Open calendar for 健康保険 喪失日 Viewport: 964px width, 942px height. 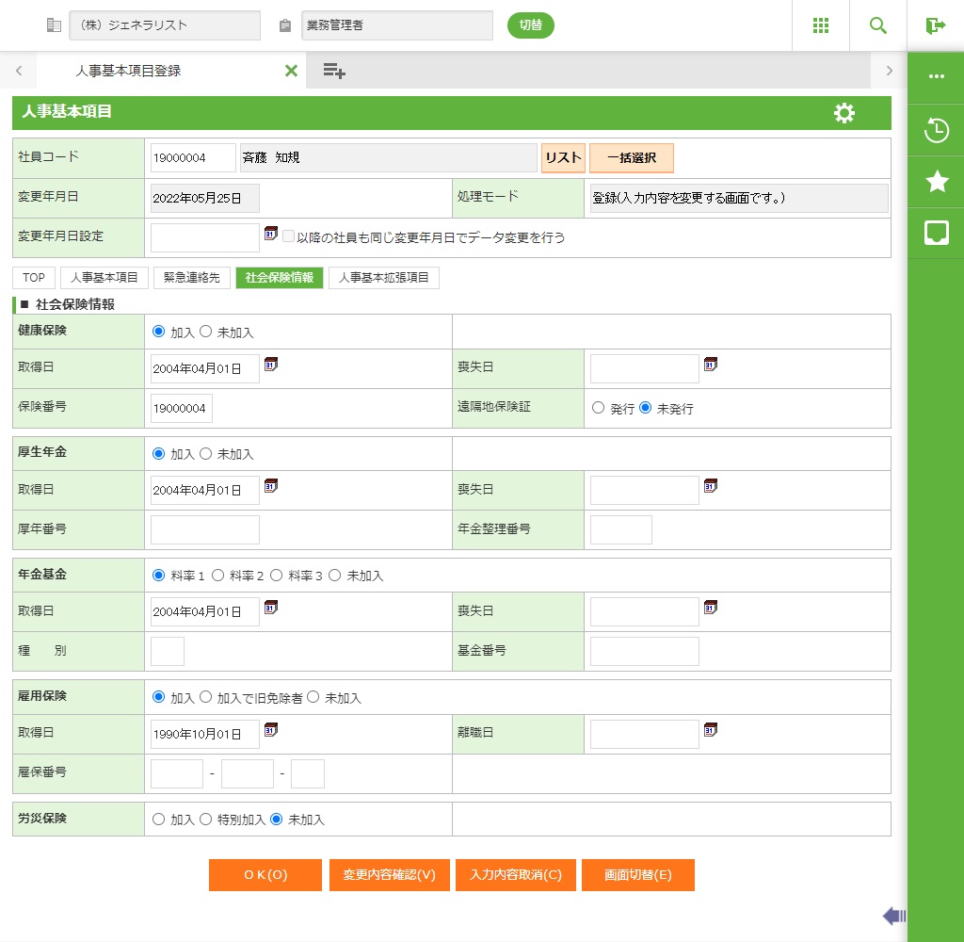tap(711, 365)
